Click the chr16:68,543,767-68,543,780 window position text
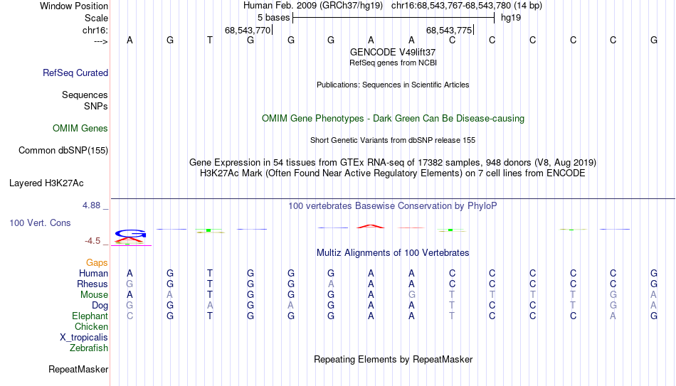The height and width of the screenshot is (386, 676). click(467, 6)
